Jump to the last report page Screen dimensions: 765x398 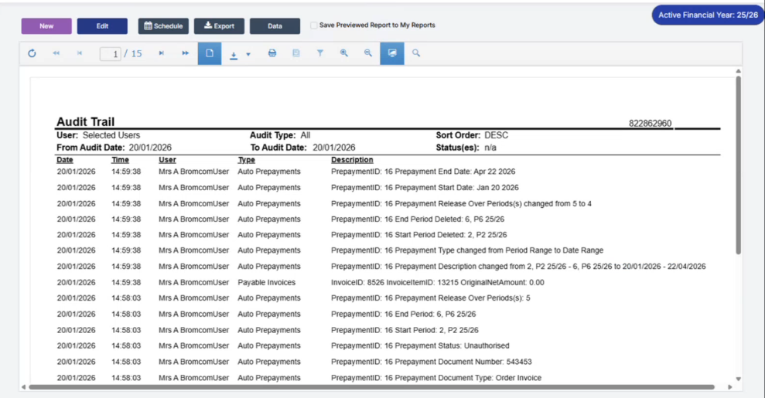coord(185,53)
